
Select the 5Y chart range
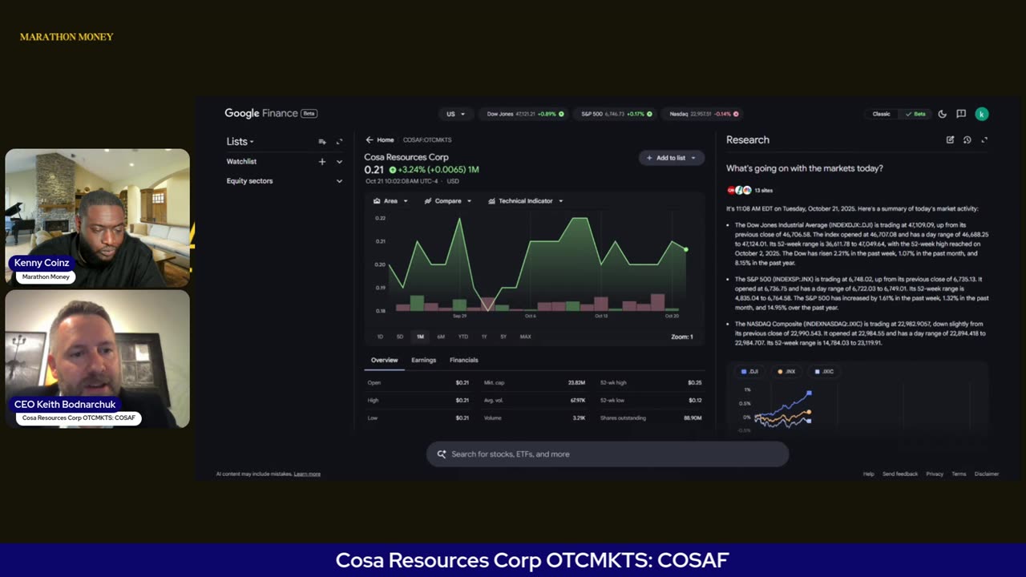coord(503,337)
